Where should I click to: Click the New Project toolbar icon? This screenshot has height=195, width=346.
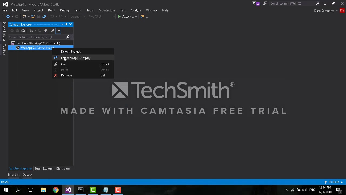pyautogui.click(x=24, y=17)
